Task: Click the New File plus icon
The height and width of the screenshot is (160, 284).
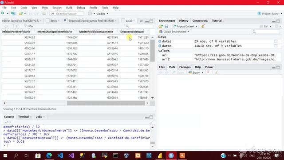Action: (3, 13)
